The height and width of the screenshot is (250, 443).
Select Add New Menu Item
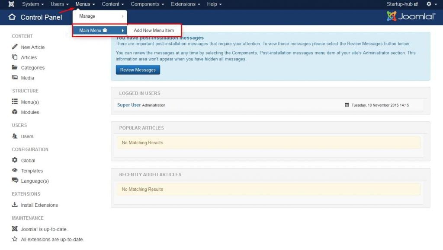154,31
